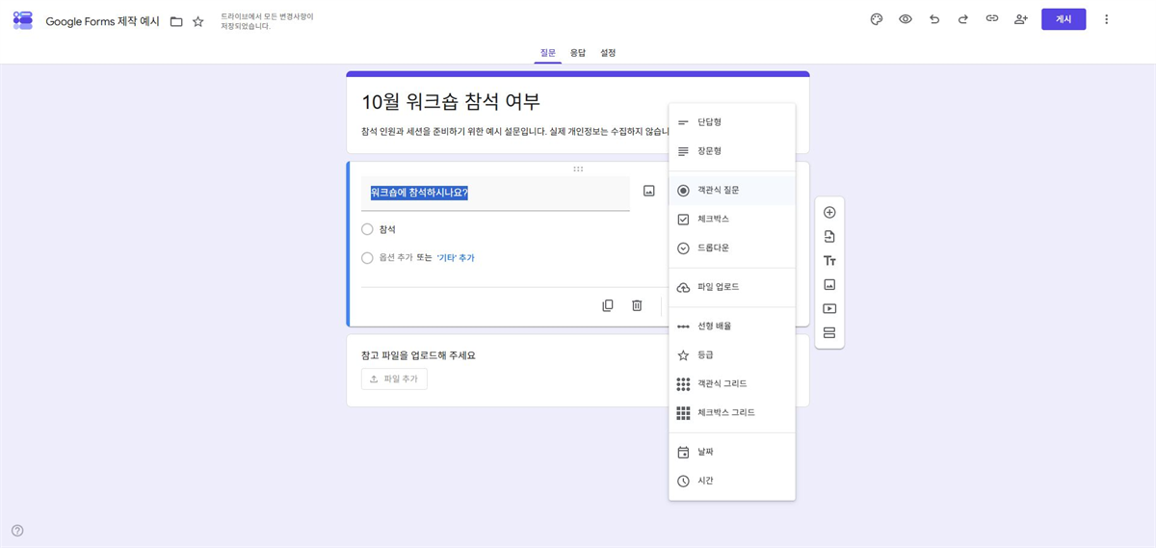The width and height of the screenshot is (1156, 548).
Task: Click 옵션 추가 to add option
Action: coord(396,258)
